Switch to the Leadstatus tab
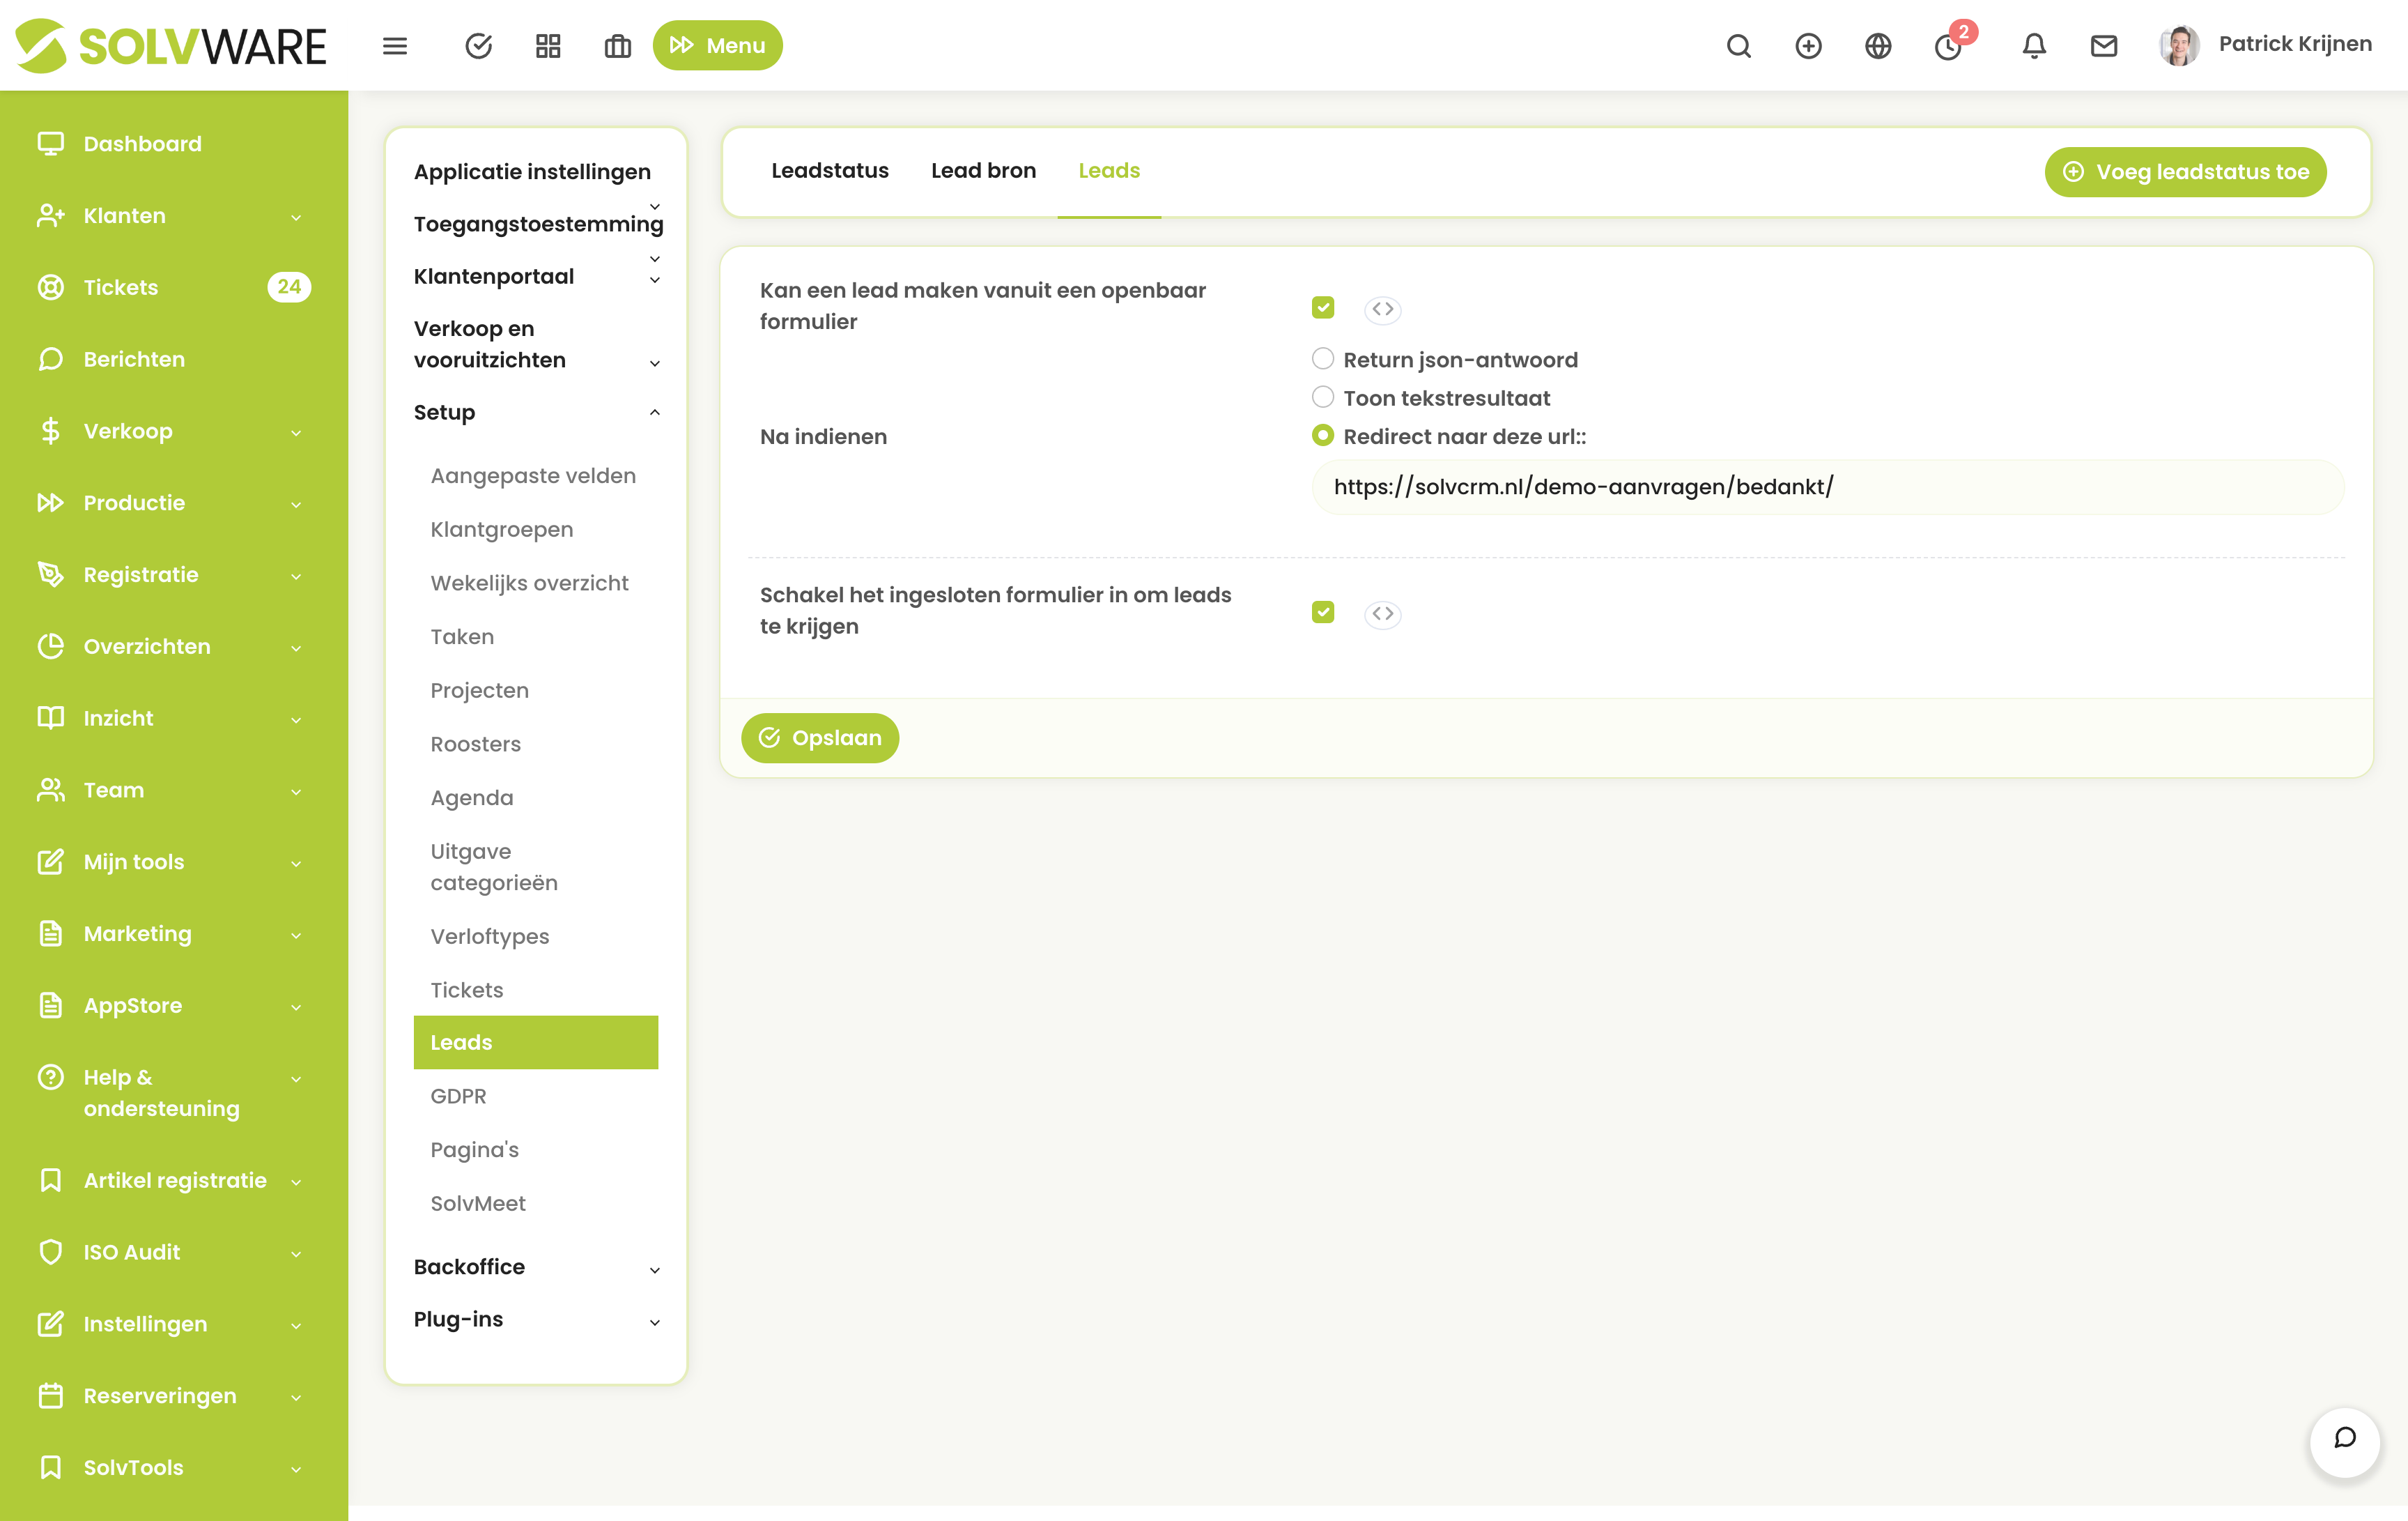Screen dimensions: 2408x1521 (x=829, y=171)
